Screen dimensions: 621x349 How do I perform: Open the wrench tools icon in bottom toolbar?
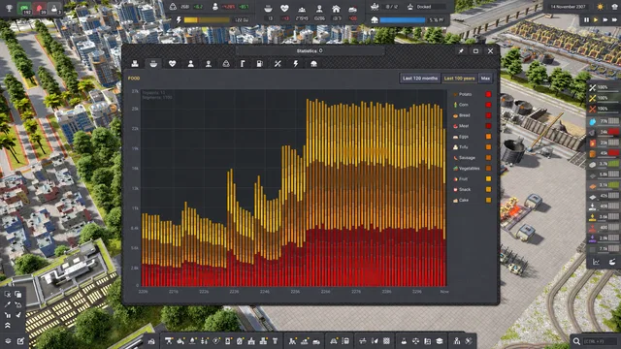(469, 341)
